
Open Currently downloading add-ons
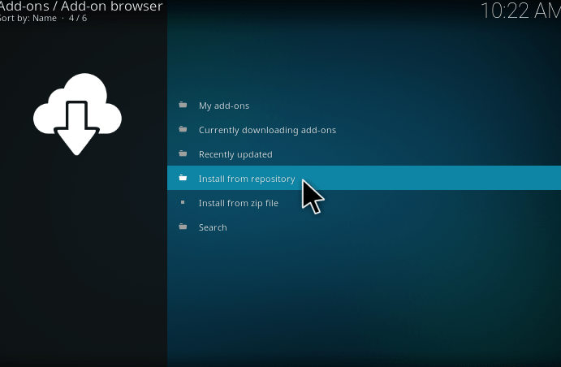point(364,130)
